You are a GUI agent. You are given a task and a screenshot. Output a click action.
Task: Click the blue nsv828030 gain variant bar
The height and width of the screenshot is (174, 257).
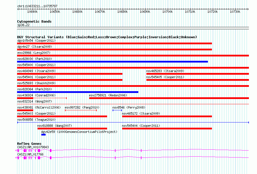point(112,62)
